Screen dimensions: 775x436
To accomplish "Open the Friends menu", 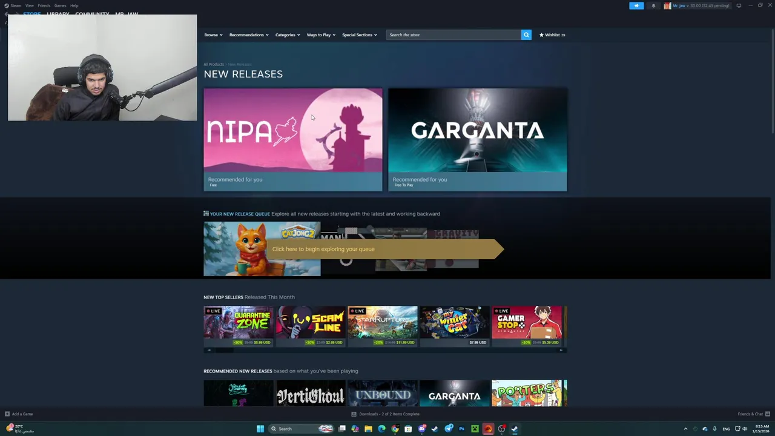I will click(x=44, y=5).
